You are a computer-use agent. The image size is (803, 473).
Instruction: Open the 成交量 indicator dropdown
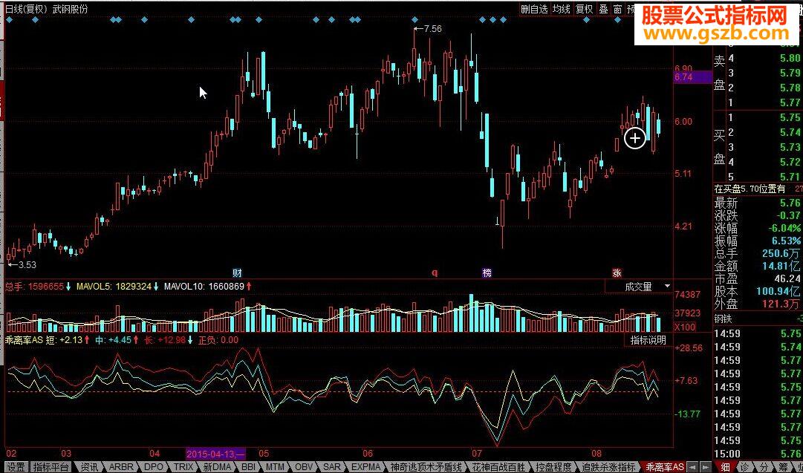639,286
